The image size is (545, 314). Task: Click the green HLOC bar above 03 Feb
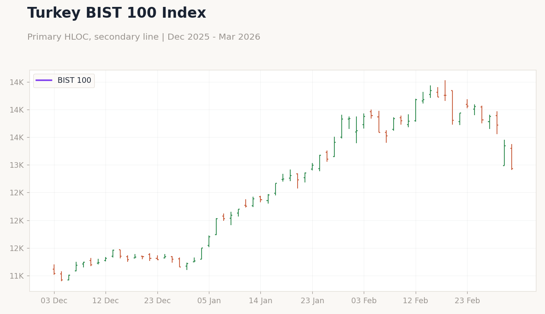coord(364,121)
